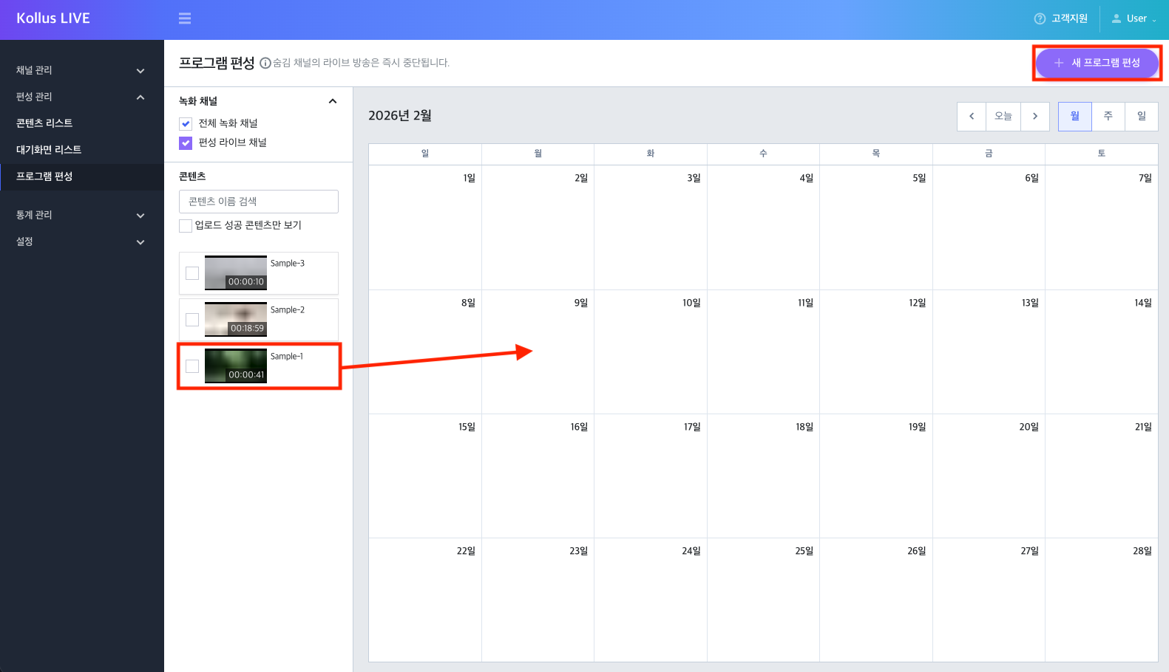
Task: Toggle the 전체 녹화 채널 checkbox
Action: [x=186, y=124]
